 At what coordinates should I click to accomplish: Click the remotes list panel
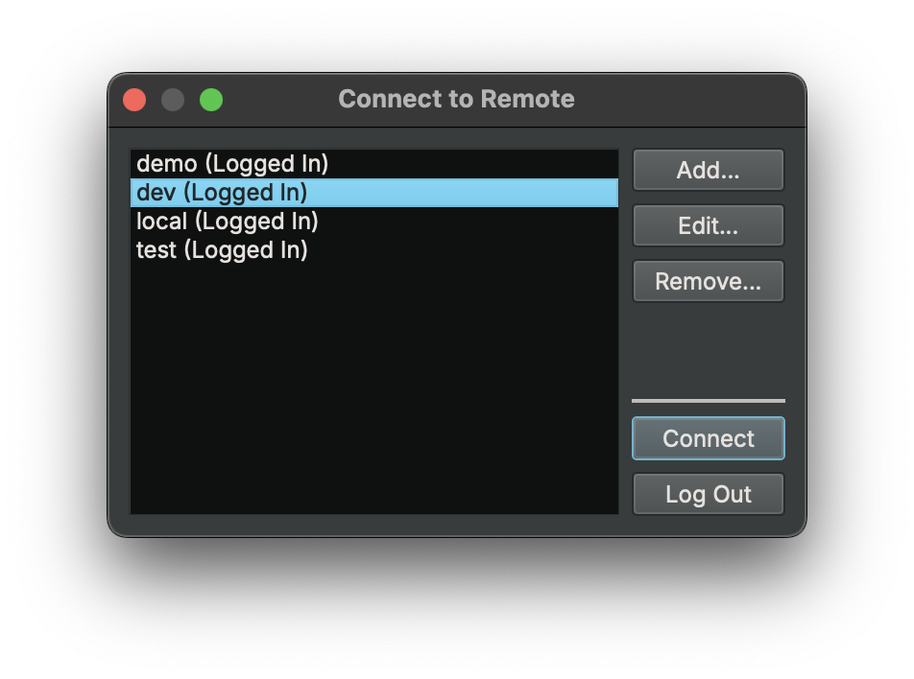tap(373, 336)
